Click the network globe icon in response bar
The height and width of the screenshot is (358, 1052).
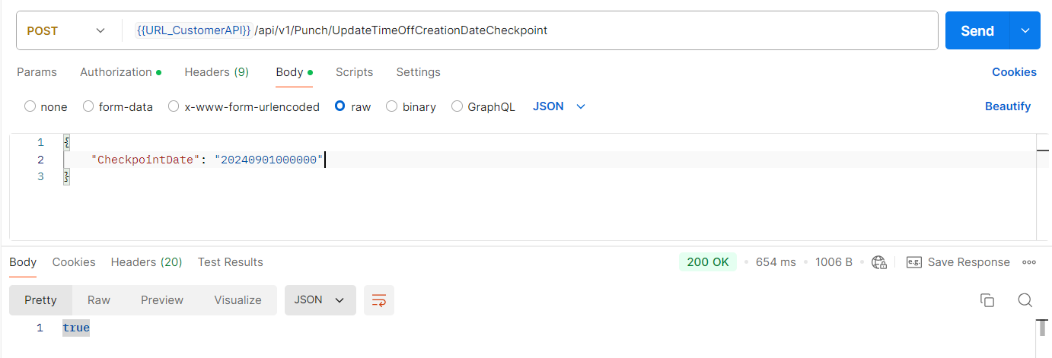pos(879,262)
